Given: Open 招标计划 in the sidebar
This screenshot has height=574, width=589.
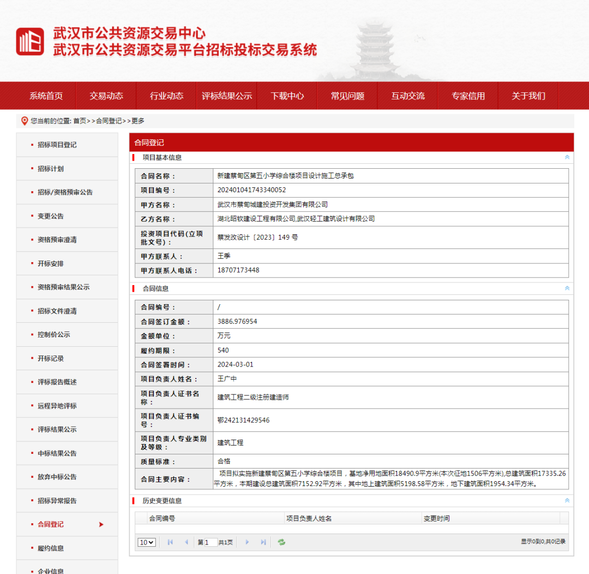Looking at the screenshot, I should 51,169.
